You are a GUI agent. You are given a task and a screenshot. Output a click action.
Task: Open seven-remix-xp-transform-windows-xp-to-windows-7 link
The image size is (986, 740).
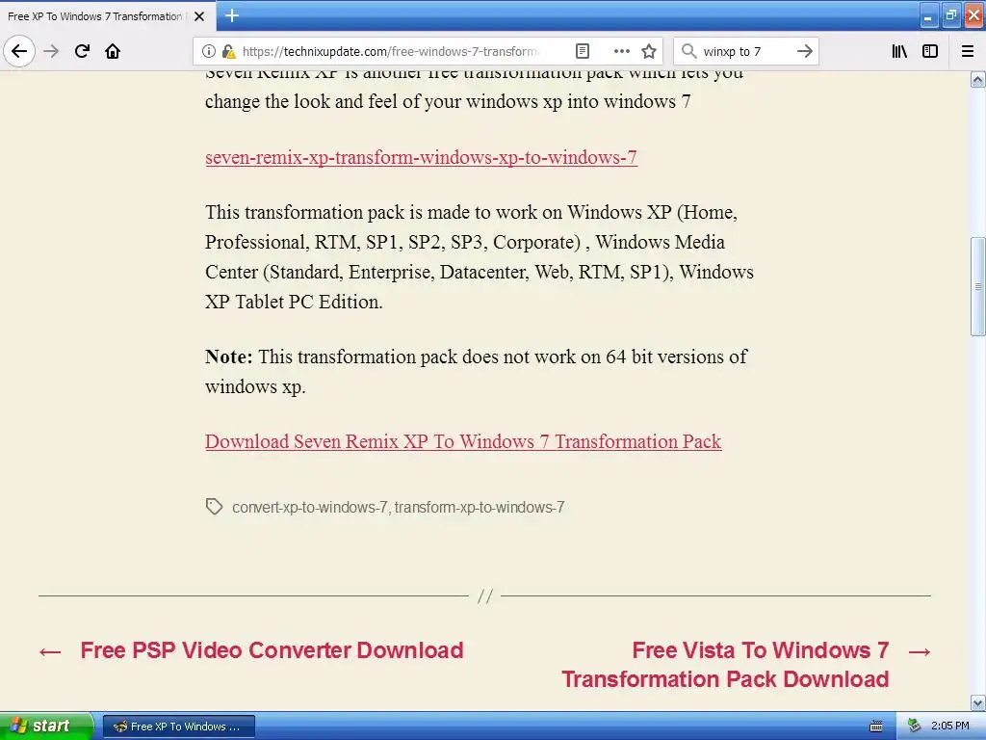422,157
